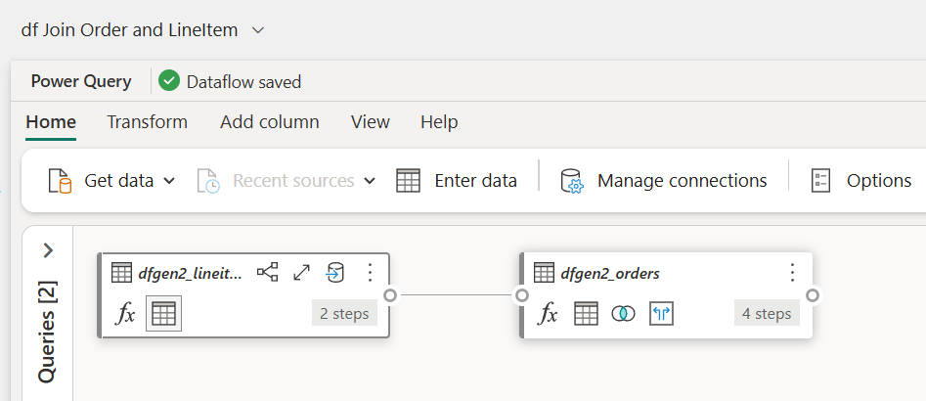This screenshot has width=926, height=401.
Task: Click the expand arrows icon on dfgen2_lineitem
Action: (x=301, y=272)
